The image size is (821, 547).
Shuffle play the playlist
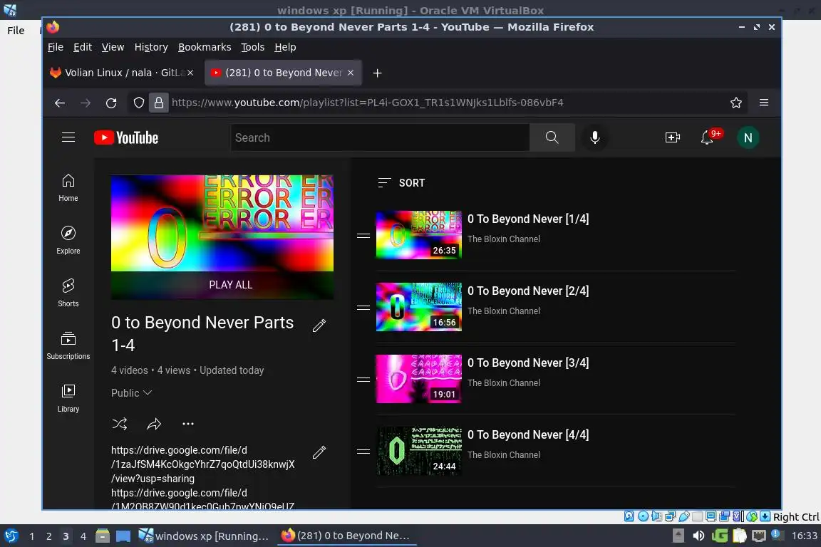(120, 424)
